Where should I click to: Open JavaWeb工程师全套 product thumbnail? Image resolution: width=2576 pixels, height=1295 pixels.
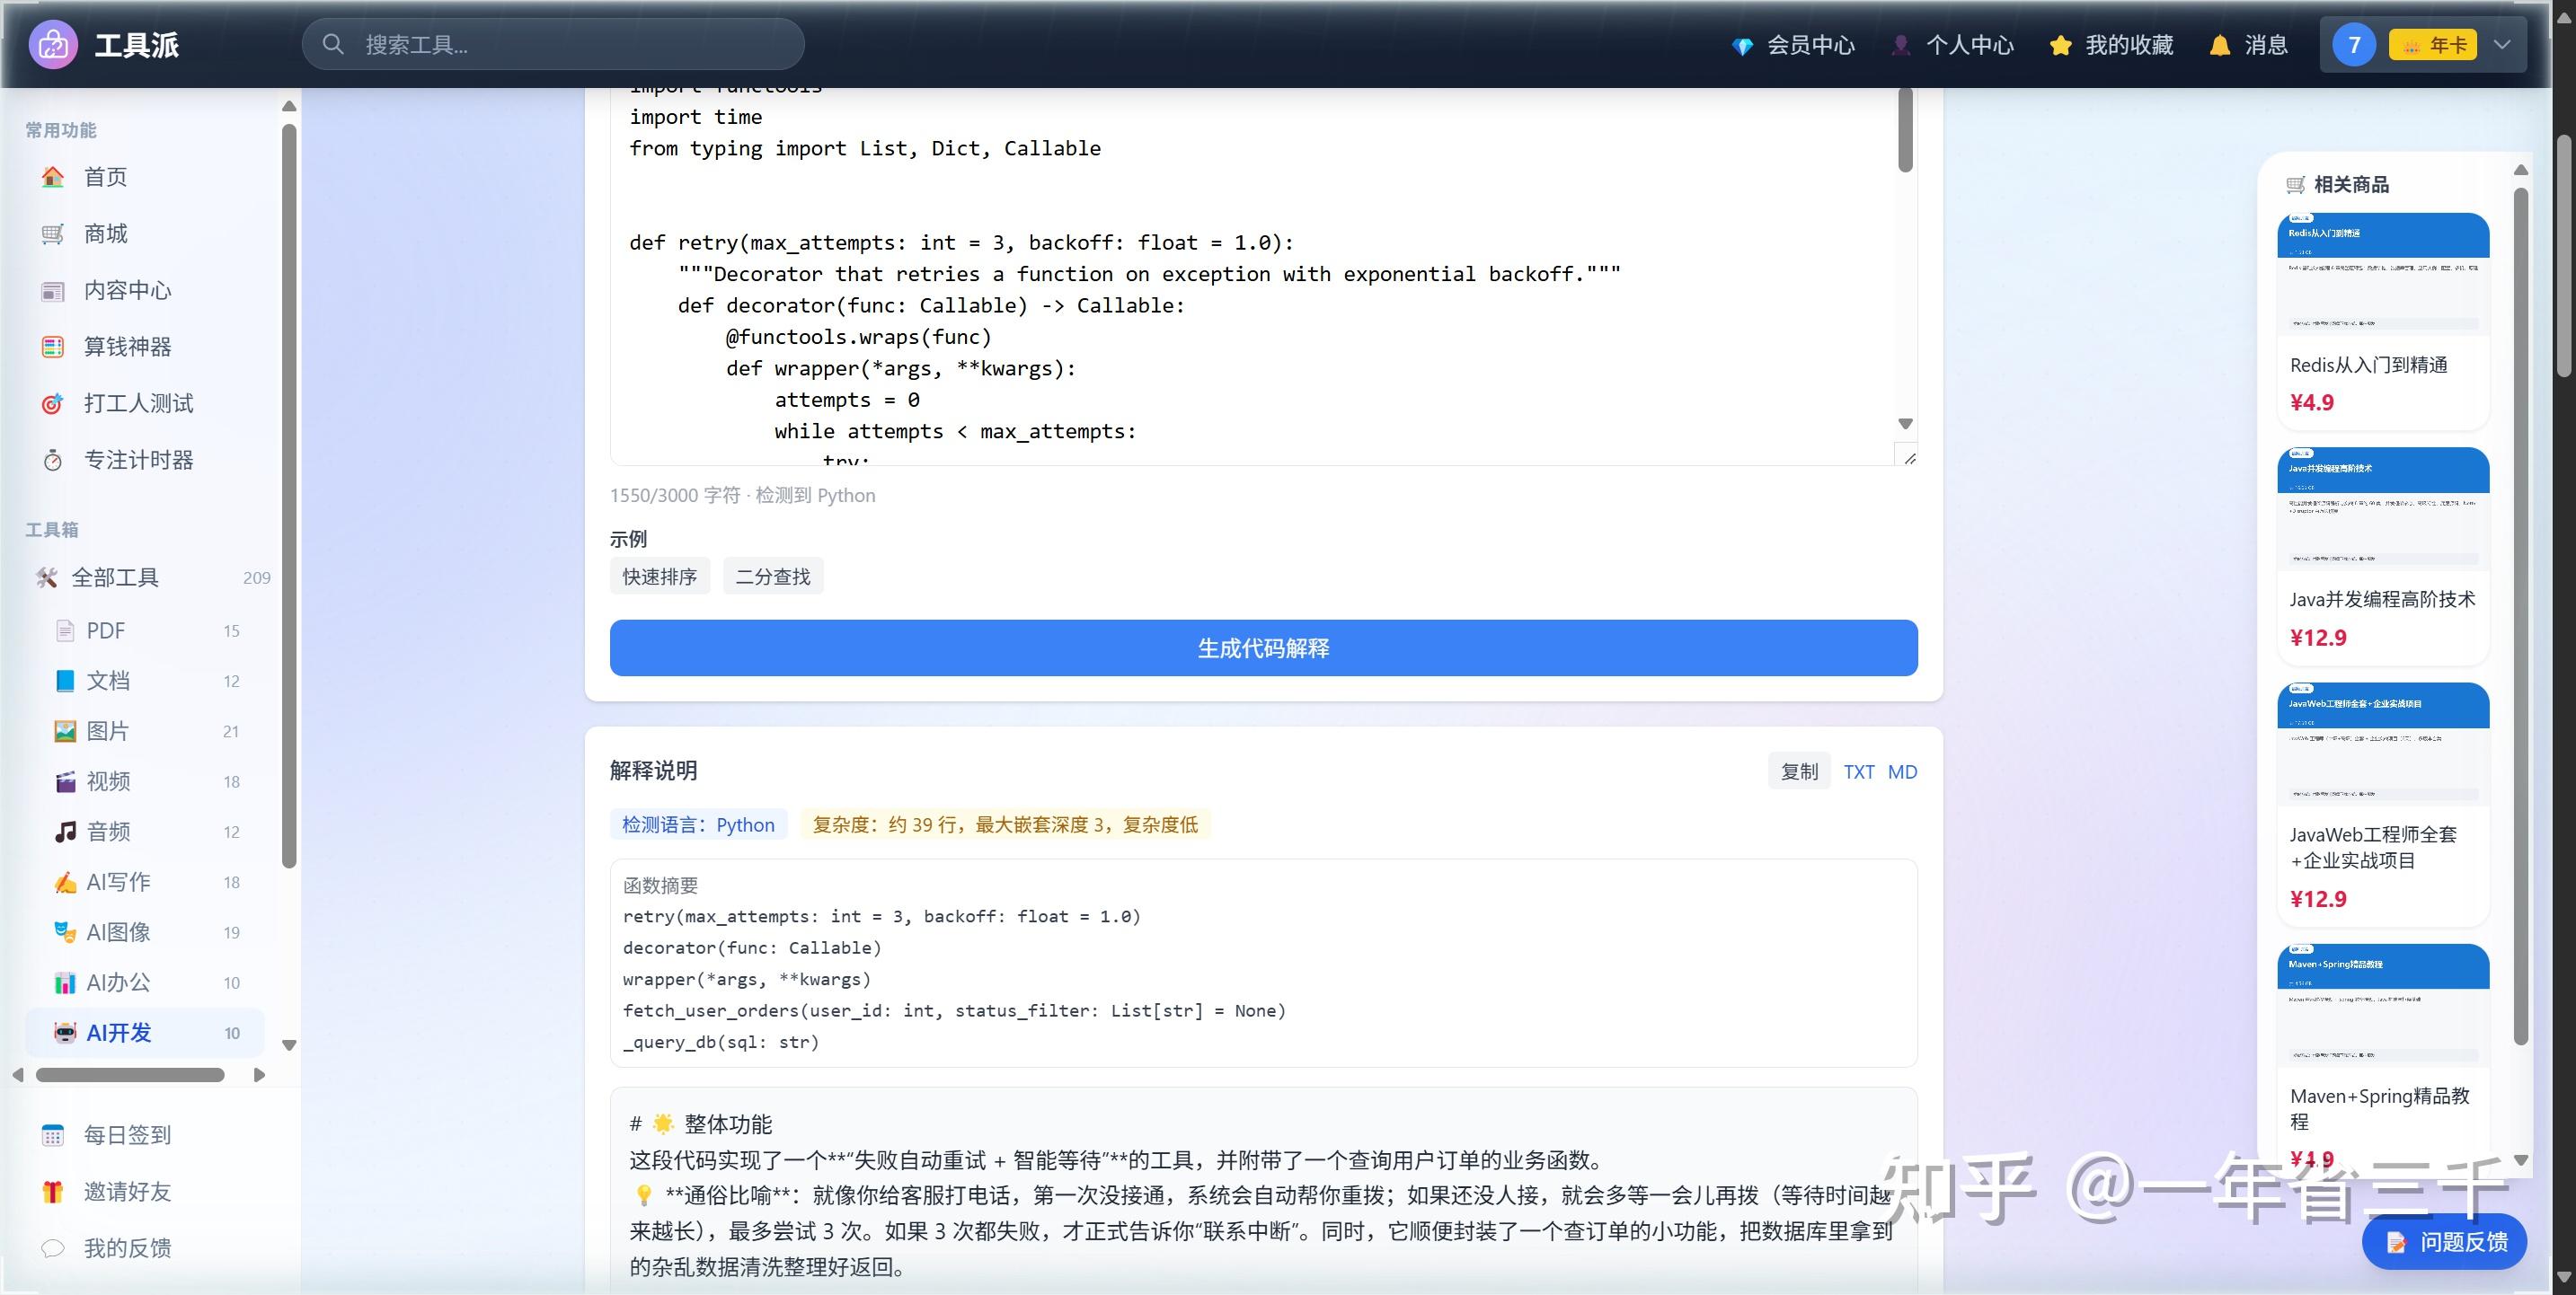[x=2383, y=744]
